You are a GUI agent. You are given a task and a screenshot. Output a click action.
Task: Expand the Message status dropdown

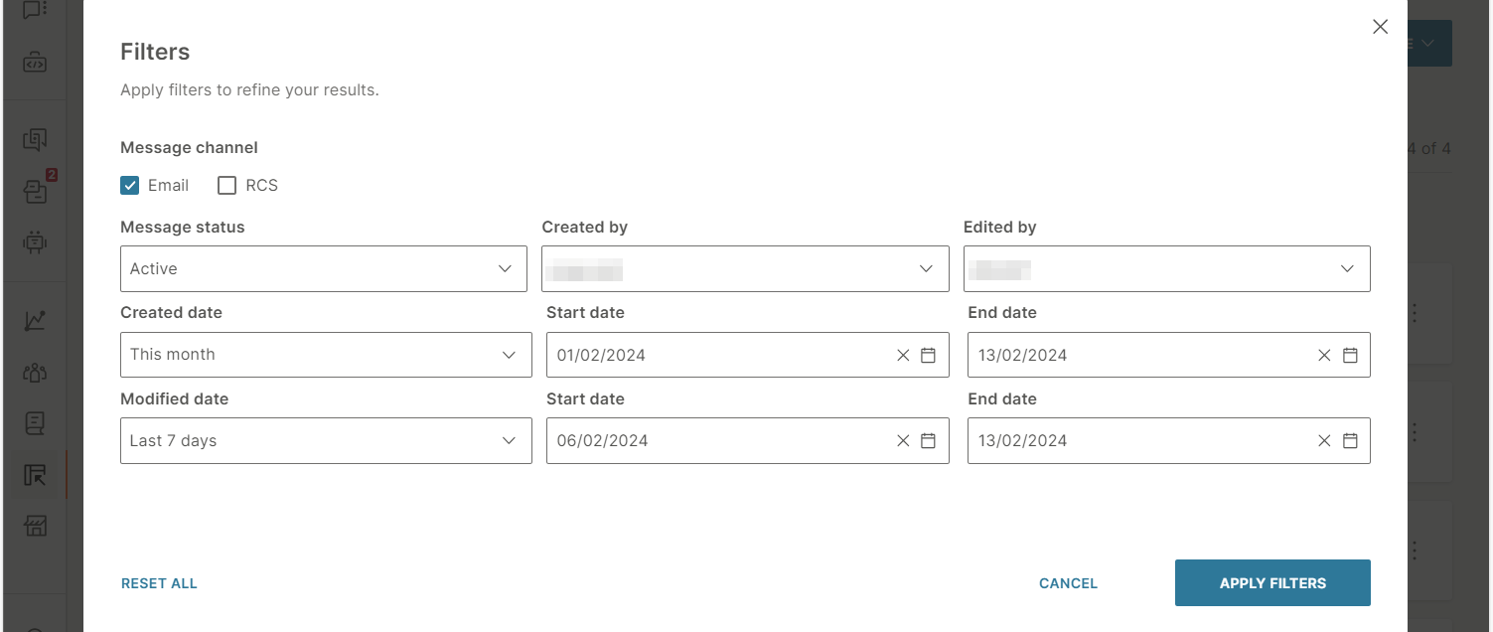[x=323, y=269]
